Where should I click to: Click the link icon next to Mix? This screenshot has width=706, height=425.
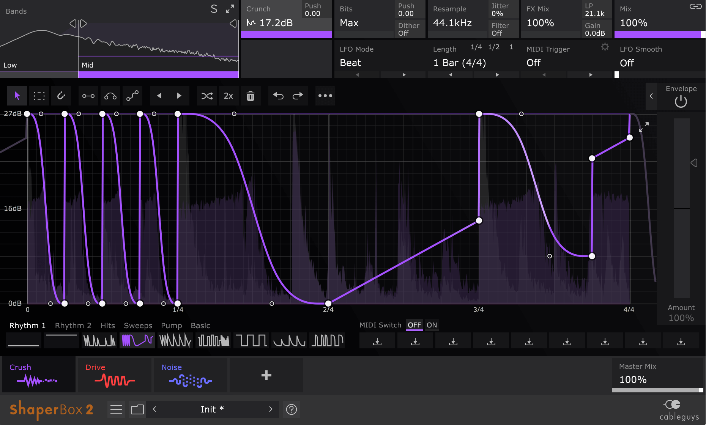[695, 6]
